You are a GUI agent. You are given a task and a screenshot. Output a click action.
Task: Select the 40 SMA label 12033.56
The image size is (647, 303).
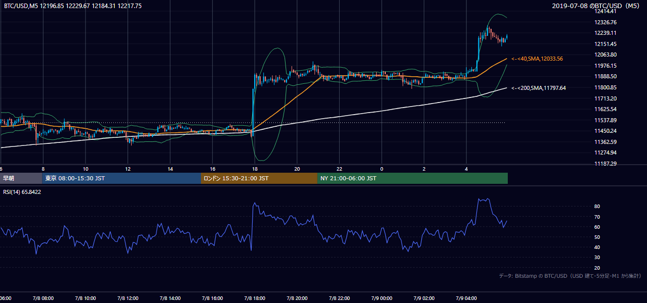[x=537, y=59]
